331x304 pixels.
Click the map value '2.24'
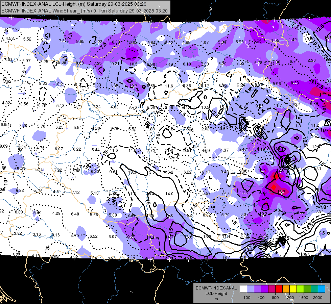pyautogui.click(x=96, y=106)
